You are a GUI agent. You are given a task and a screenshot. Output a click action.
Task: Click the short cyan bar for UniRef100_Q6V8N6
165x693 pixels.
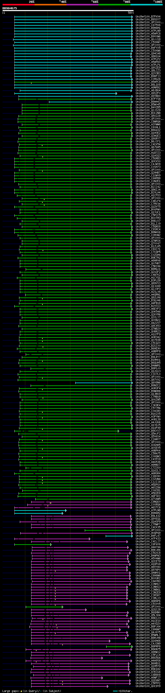(x=104, y=383)
